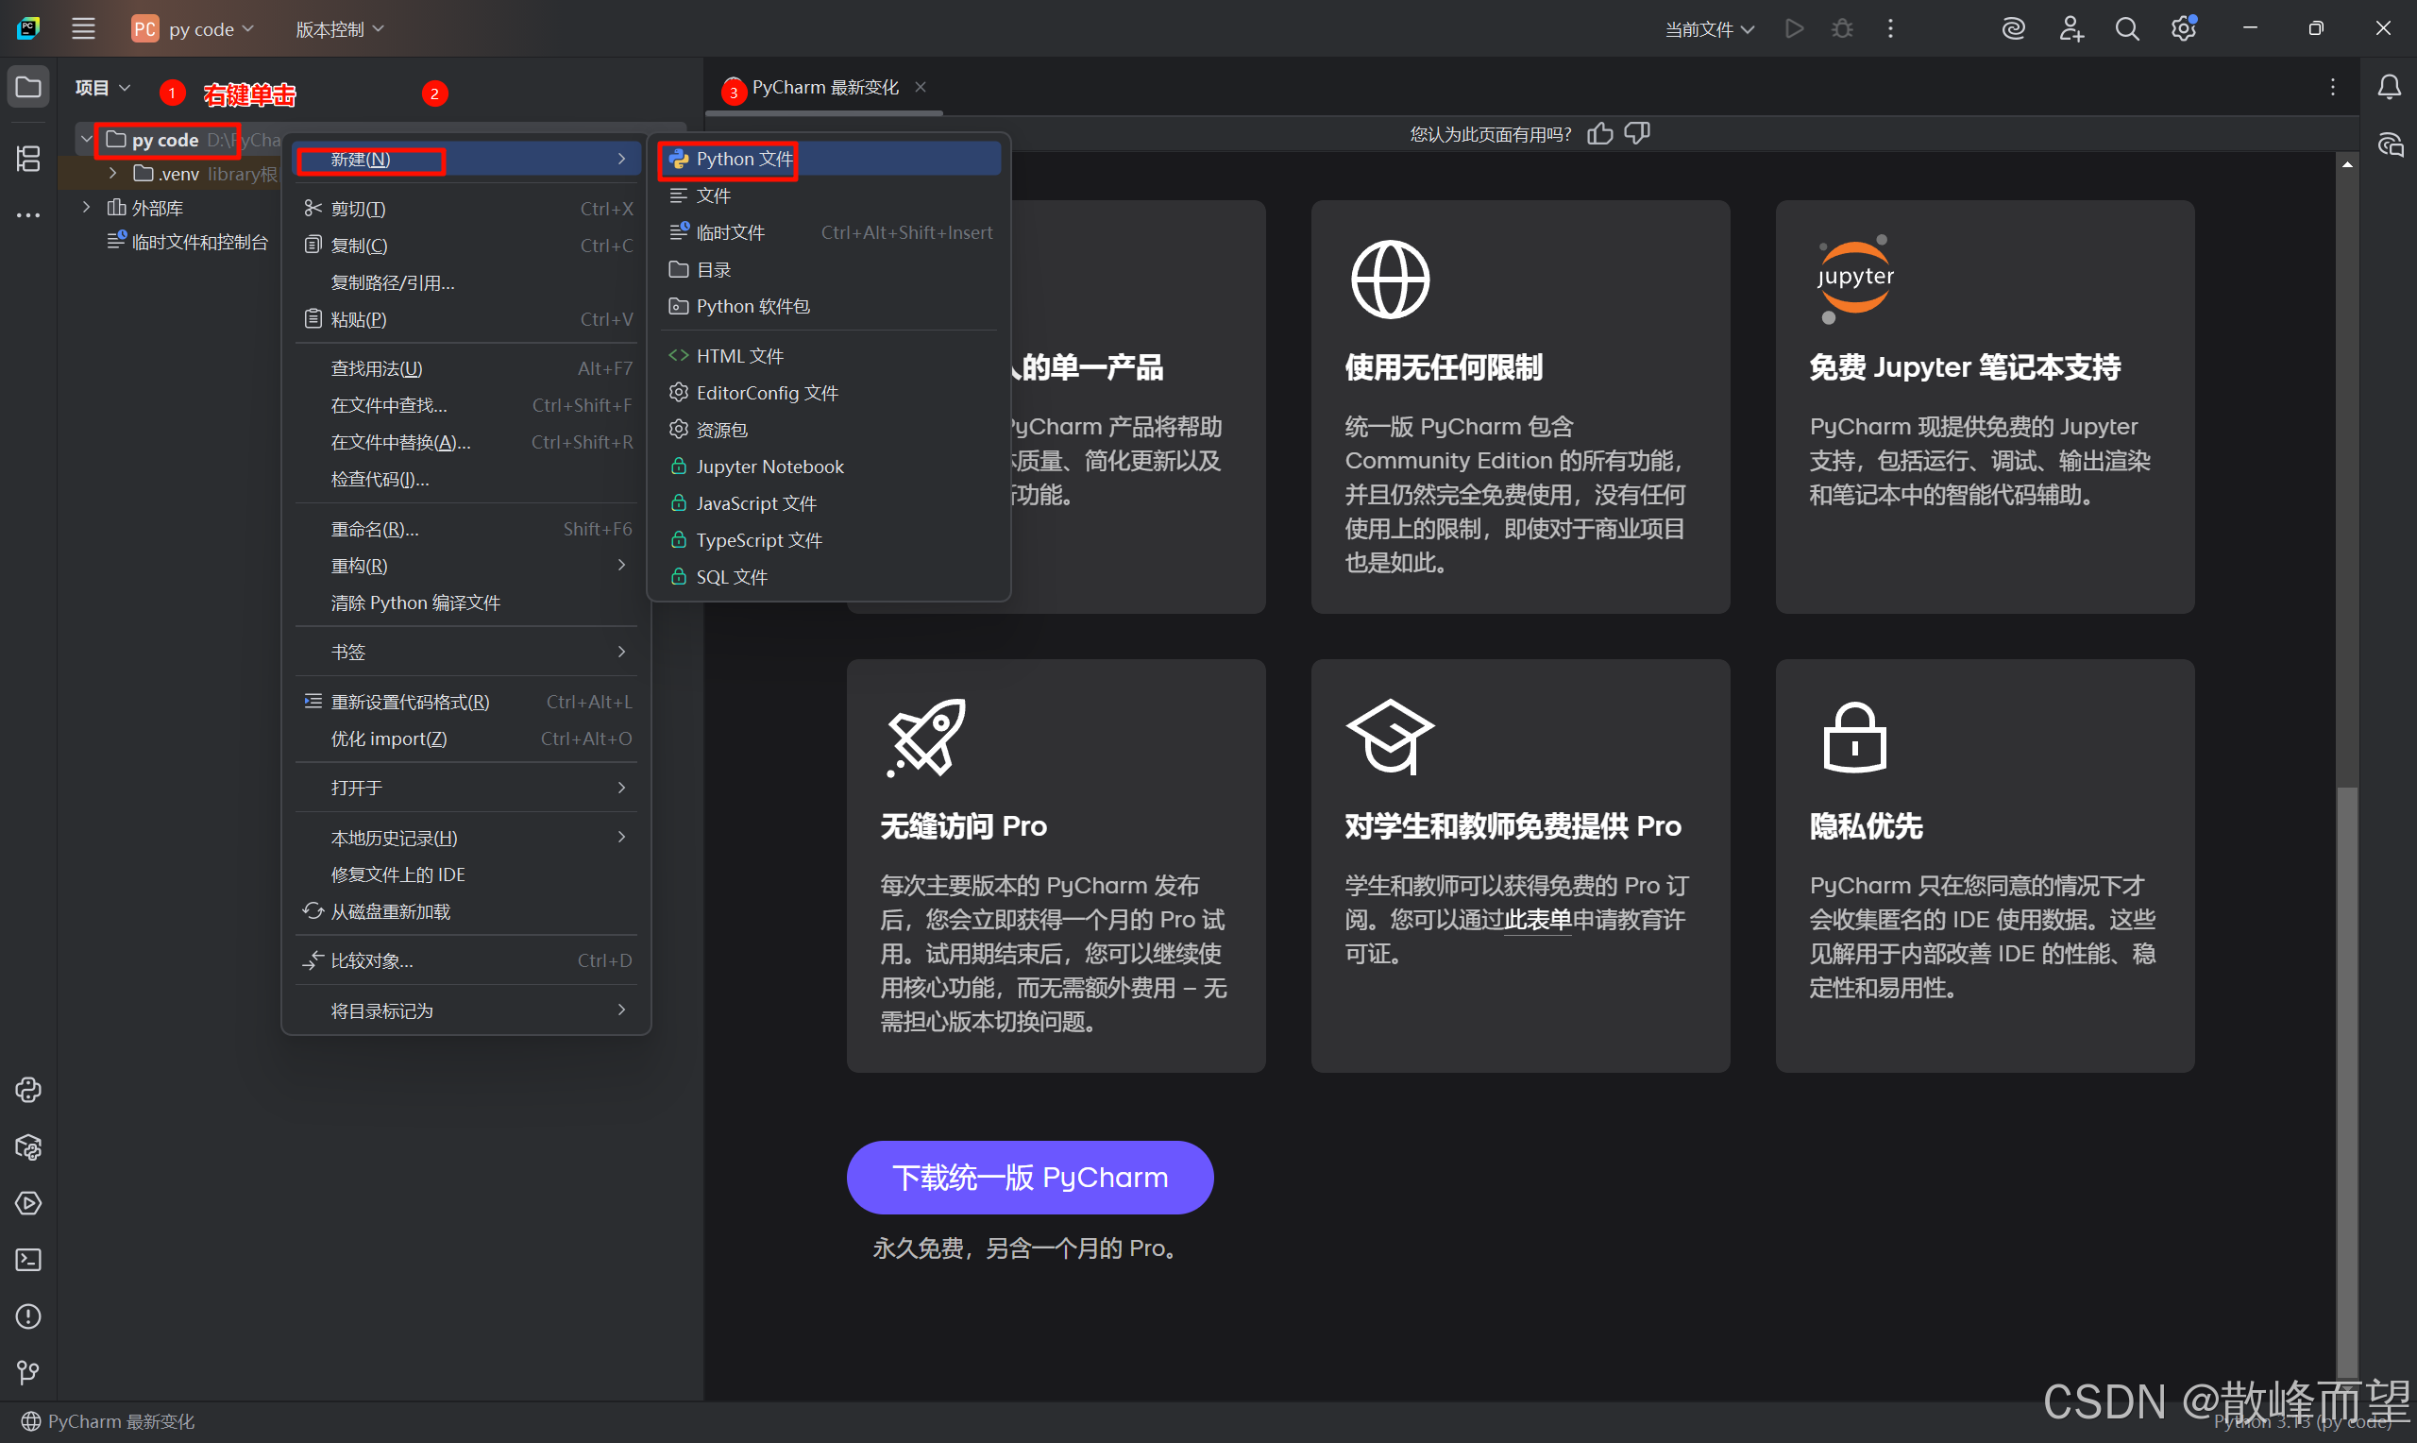Start a Code With Me session

pos(2071,28)
